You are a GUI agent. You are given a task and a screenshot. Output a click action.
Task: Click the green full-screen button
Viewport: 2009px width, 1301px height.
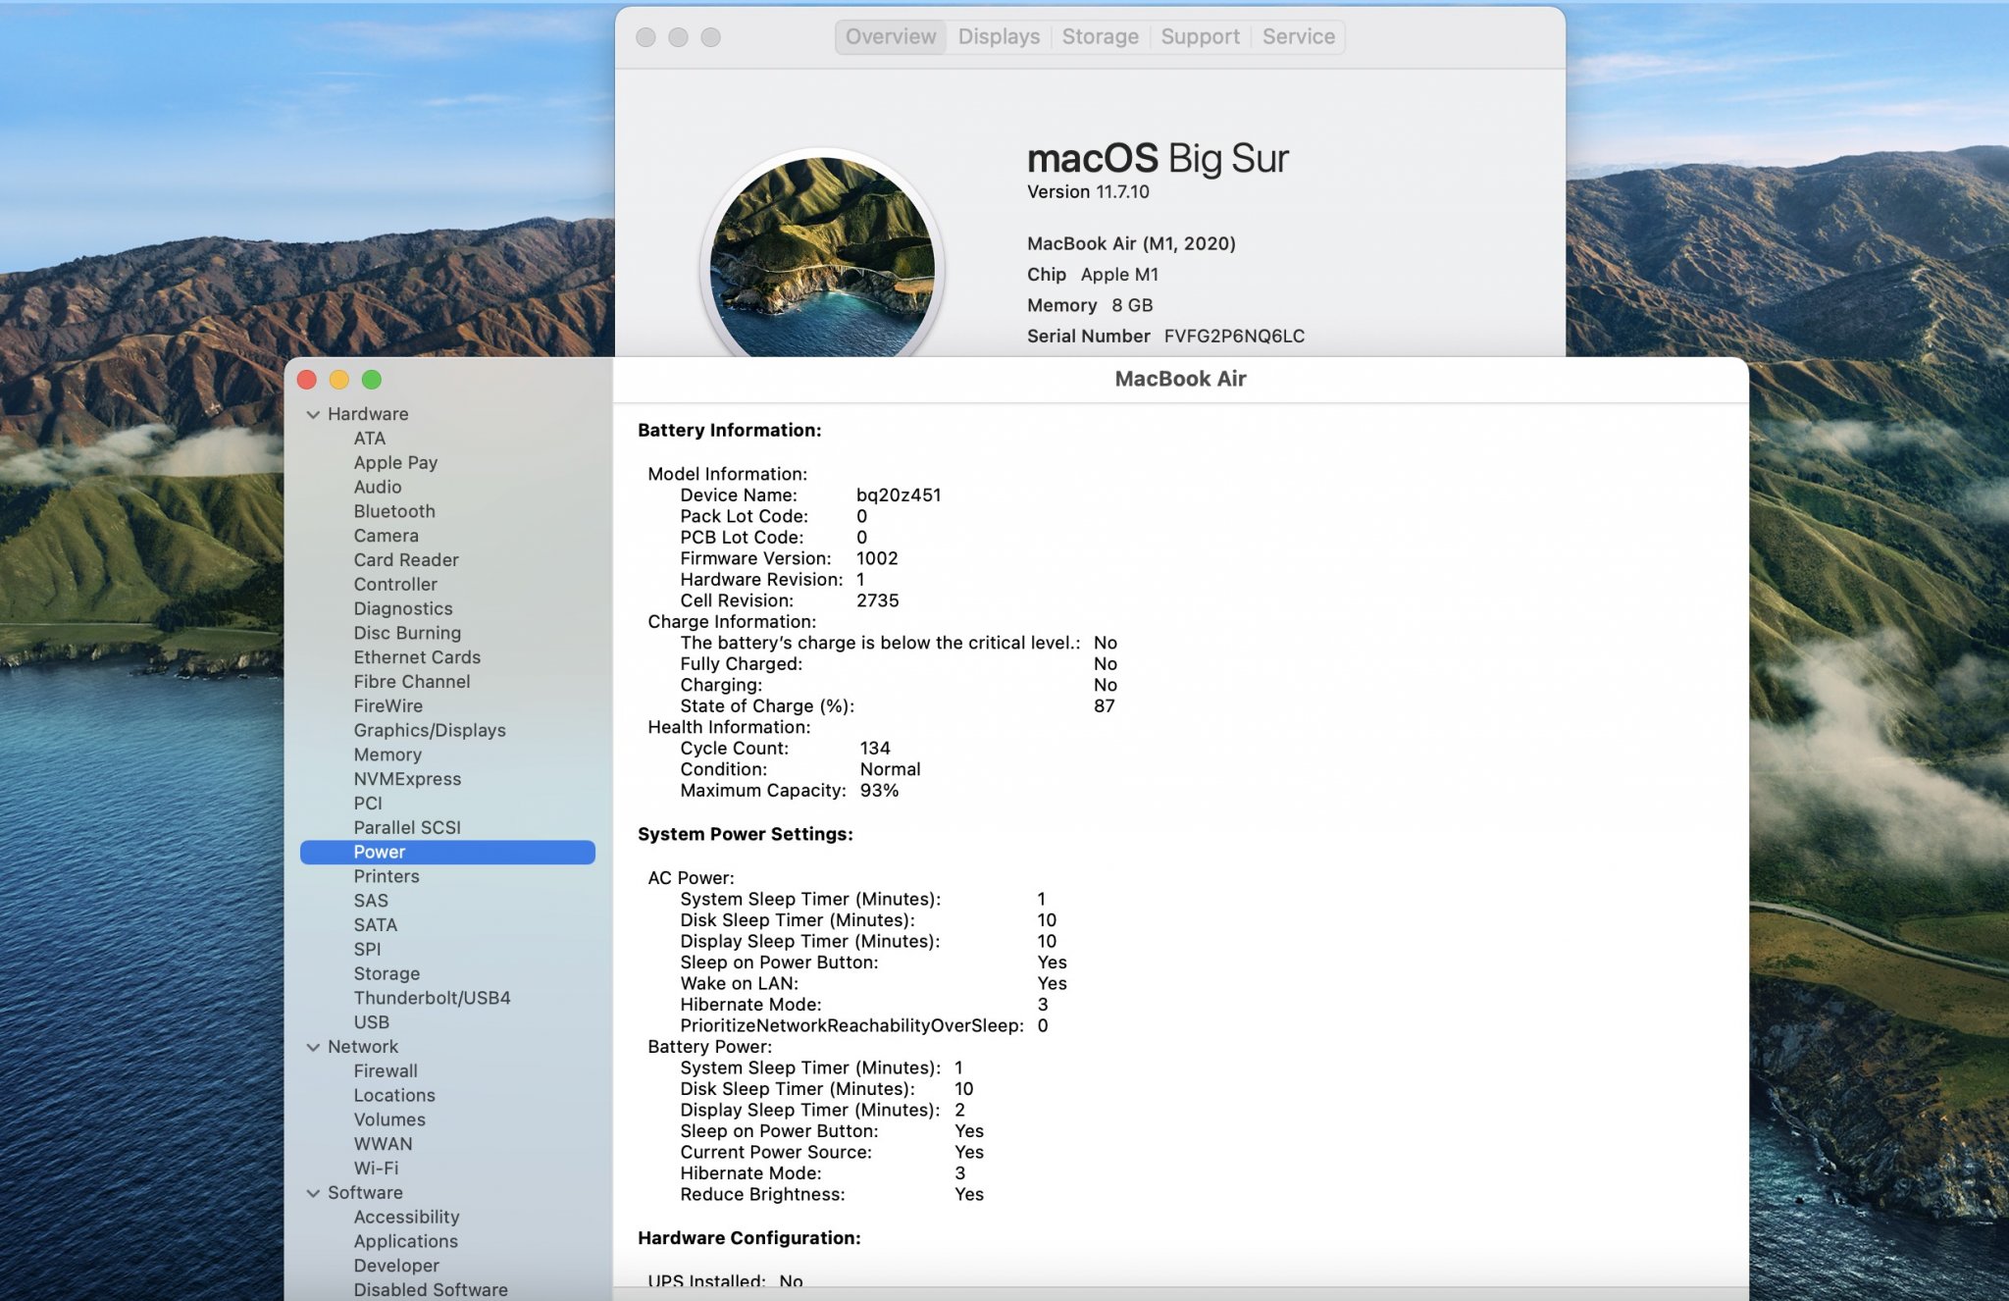[372, 380]
